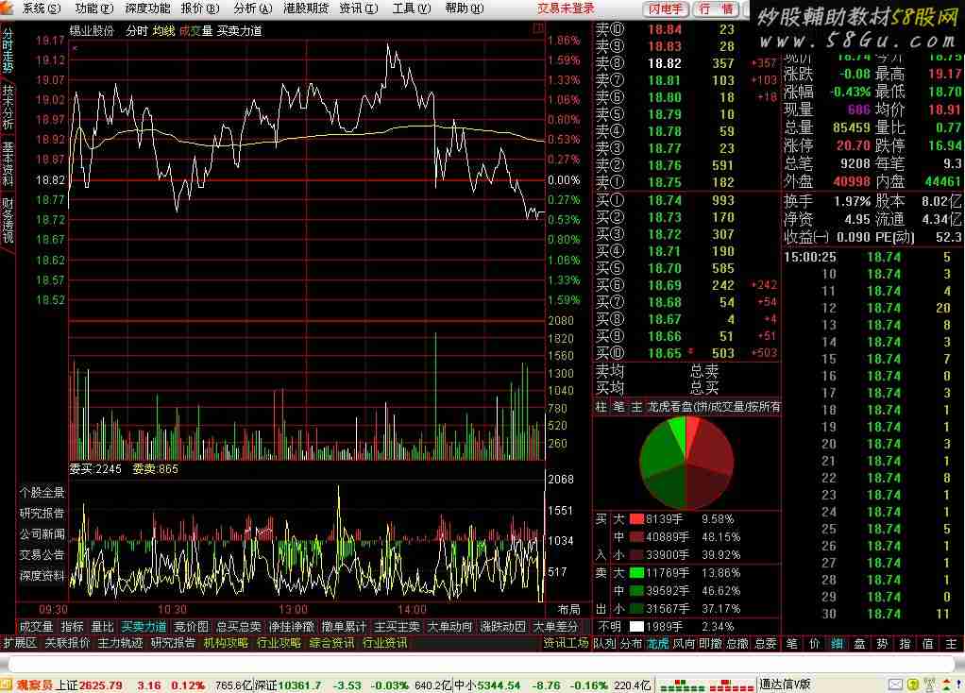Open the 工具(V) menu
This screenshot has width=965, height=693.
[x=412, y=8]
